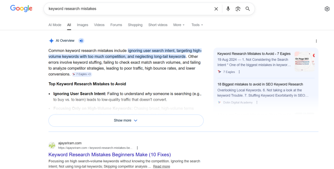Open 18 Biggest mistakes to avoid in SEO article
334x169 pixels.
pyautogui.click(x=260, y=84)
